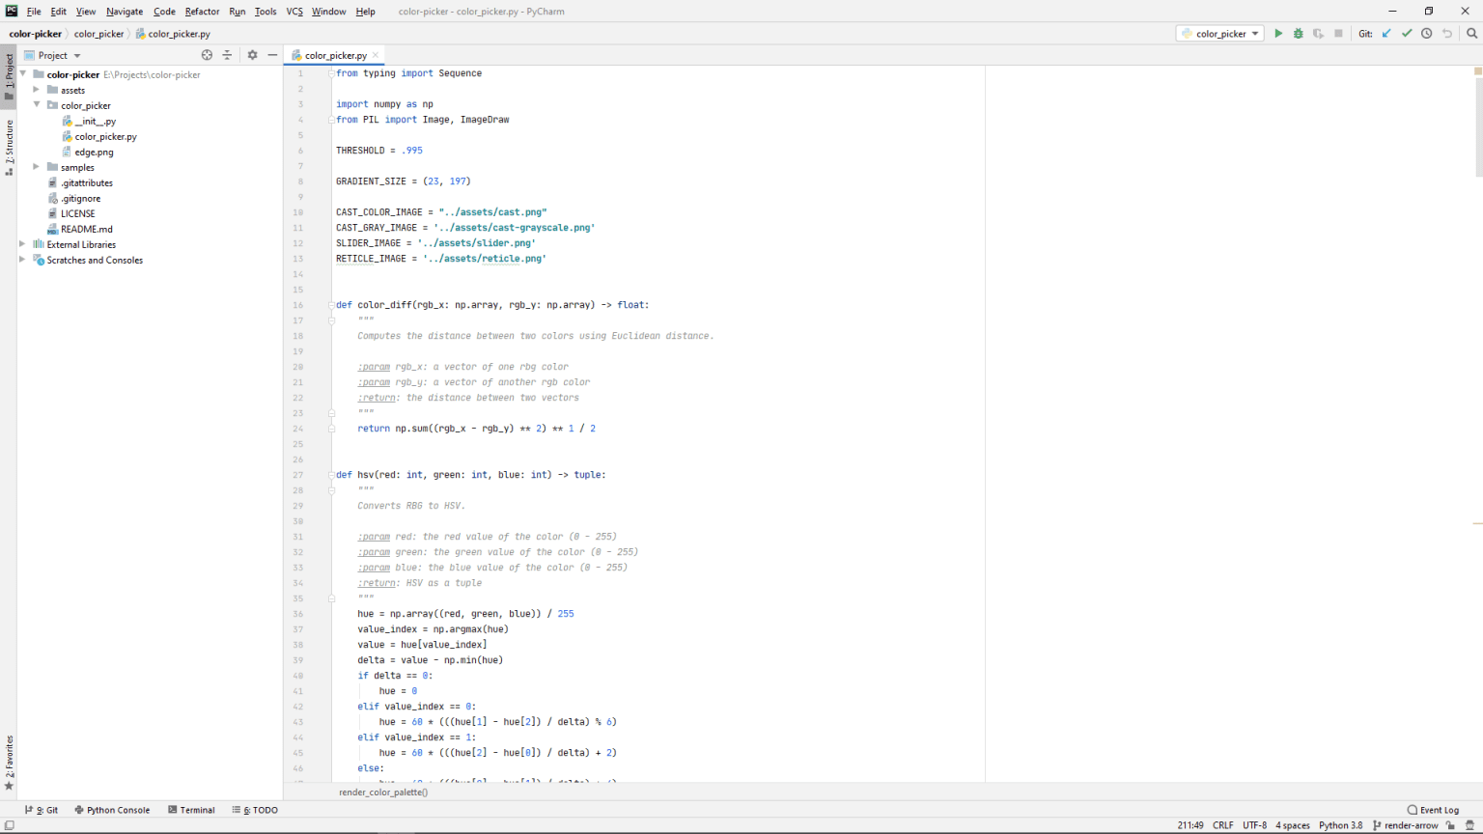Screen dimensions: 1483x834
Task: Expand the samples folder
Action: click(37, 167)
